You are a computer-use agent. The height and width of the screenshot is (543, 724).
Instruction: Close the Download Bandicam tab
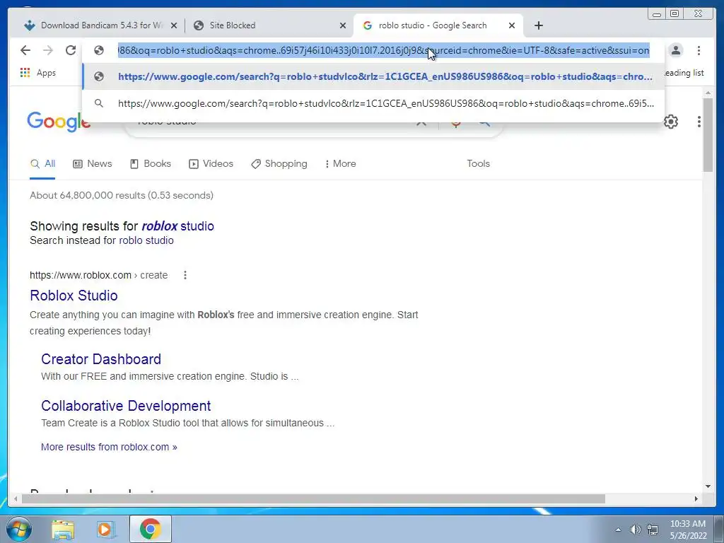tap(174, 26)
